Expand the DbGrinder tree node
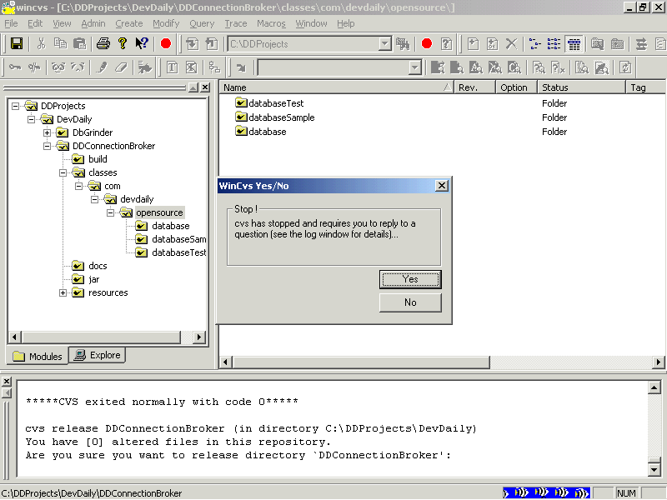667x500 pixels. 48,132
